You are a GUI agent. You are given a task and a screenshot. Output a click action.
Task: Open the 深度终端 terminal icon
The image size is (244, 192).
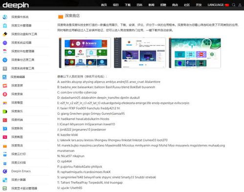5,120
